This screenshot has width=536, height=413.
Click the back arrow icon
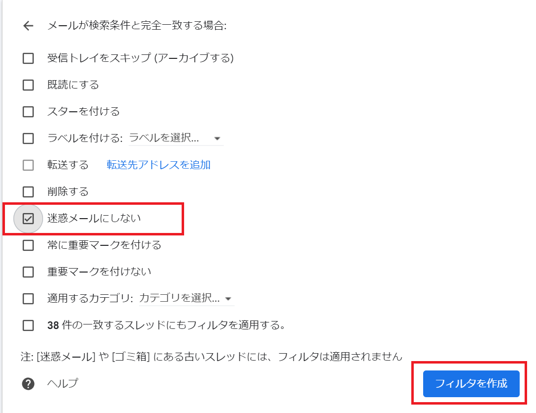tap(28, 26)
